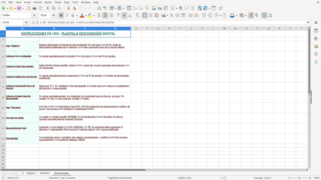Screen dimensions: 321x180
Task: Open sidebar Navigator compass icon
Action: pos(316,54)
